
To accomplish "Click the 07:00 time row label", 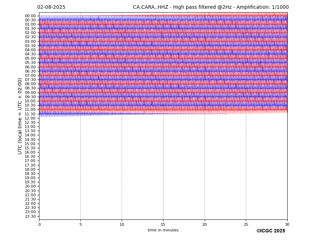I will (x=30, y=75).
